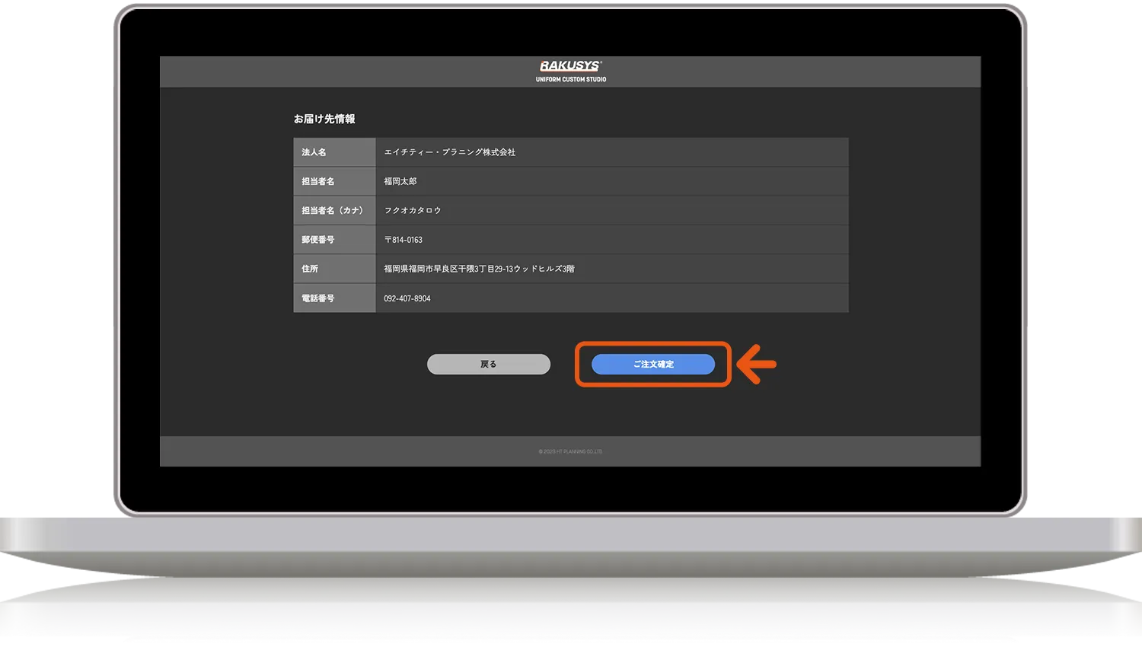Click the 郵便番号 row label
This screenshot has width=1142, height=647.
click(317, 240)
